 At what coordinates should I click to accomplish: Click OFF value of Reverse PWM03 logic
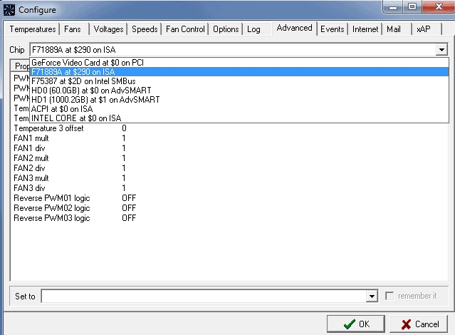(x=129, y=218)
